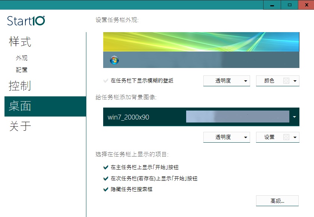This screenshot has height=217, width=314.
Task: Switch to the 样式 section
Action: click(x=20, y=42)
